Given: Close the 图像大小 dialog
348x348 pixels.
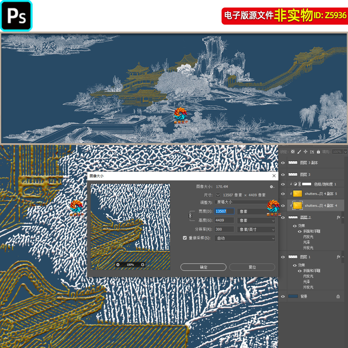Looking at the screenshot, I should pos(274,176).
